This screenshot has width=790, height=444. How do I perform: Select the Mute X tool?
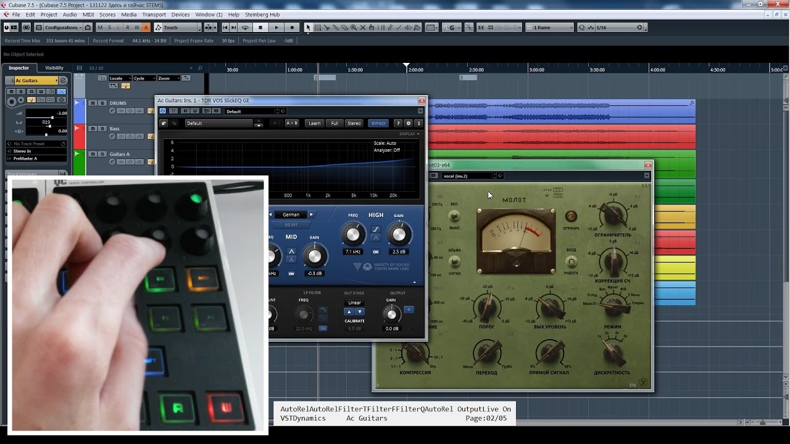click(362, 28)
